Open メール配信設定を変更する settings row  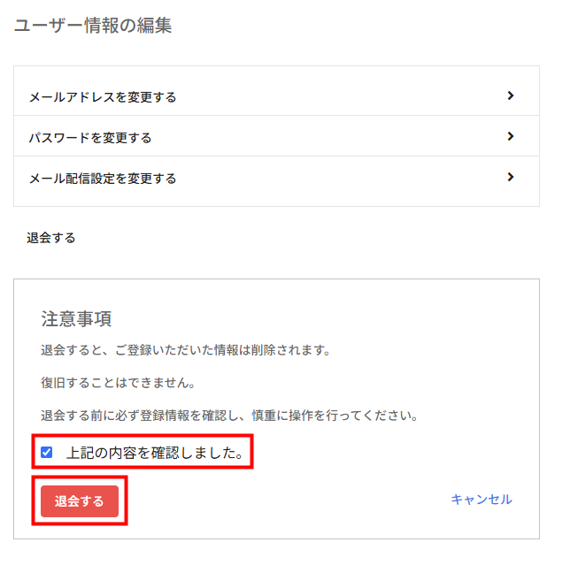(x=103, y=178)
